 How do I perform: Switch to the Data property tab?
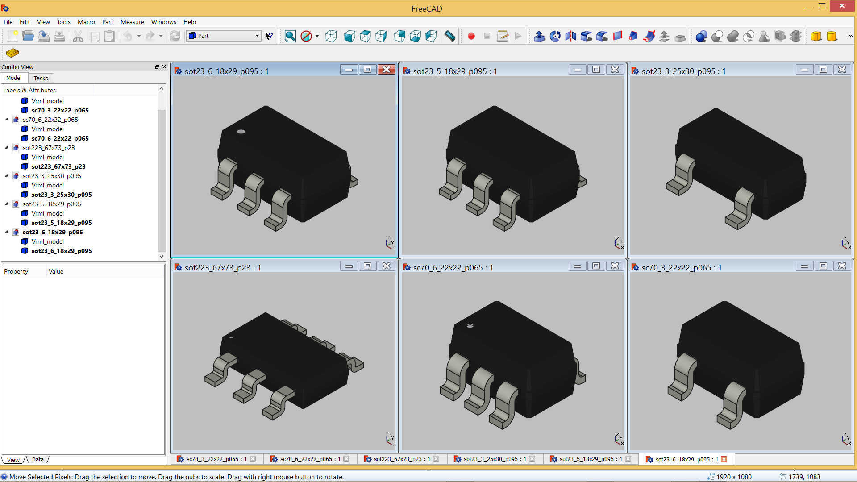click(38, 460)
